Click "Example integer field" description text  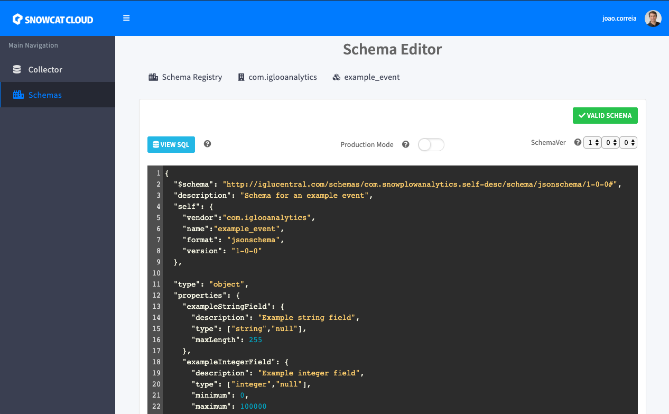coord(309,373)
